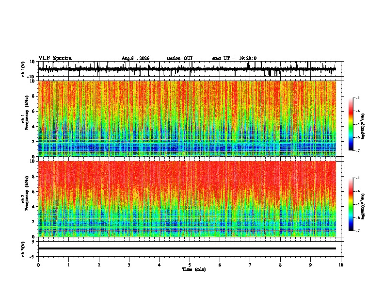Click the "2" tick on ch.1 frequency axis
384x297 pixels.
coord(33,142)
